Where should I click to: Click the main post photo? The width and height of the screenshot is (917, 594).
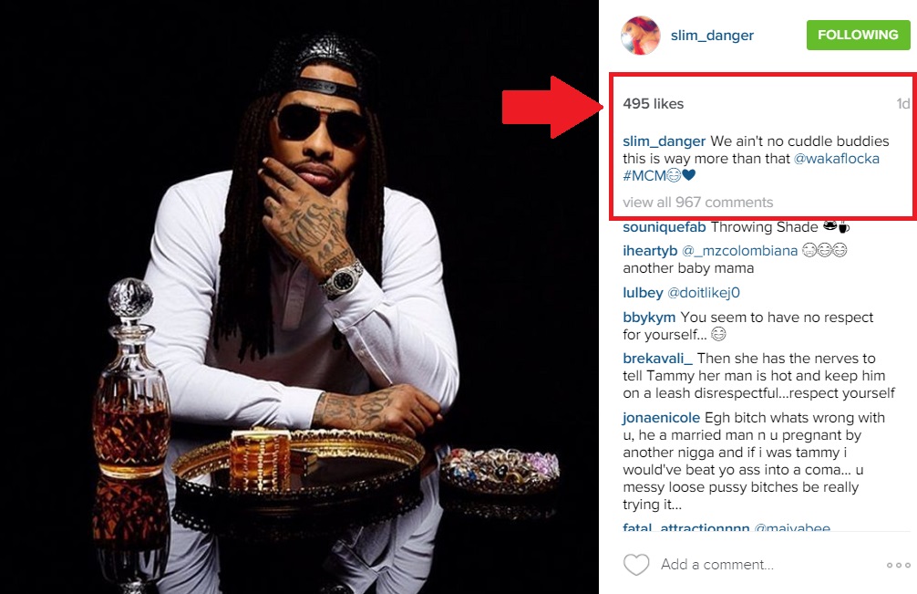(x=299, y=297)
